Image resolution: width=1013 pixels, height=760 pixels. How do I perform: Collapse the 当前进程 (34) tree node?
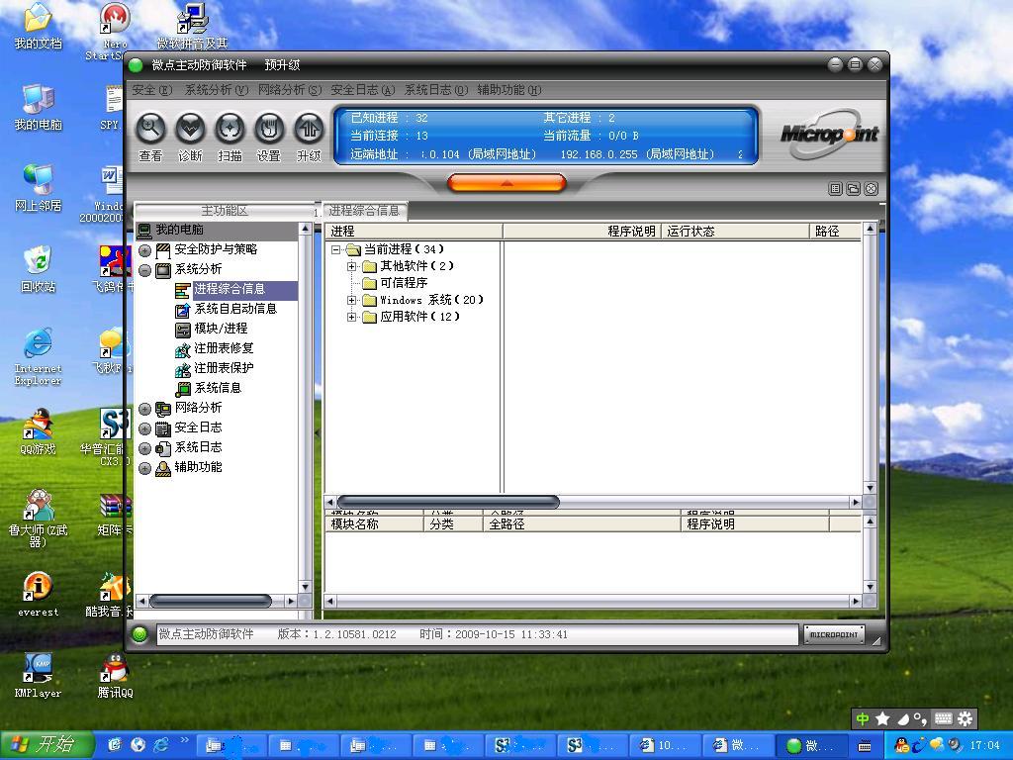[335, 249]
